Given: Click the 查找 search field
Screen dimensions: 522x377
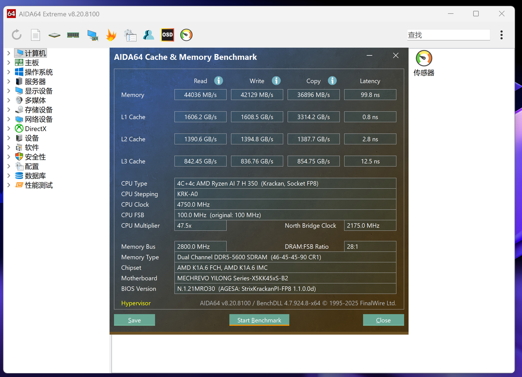Looking at the screenshot, I should tap(448, 35).
